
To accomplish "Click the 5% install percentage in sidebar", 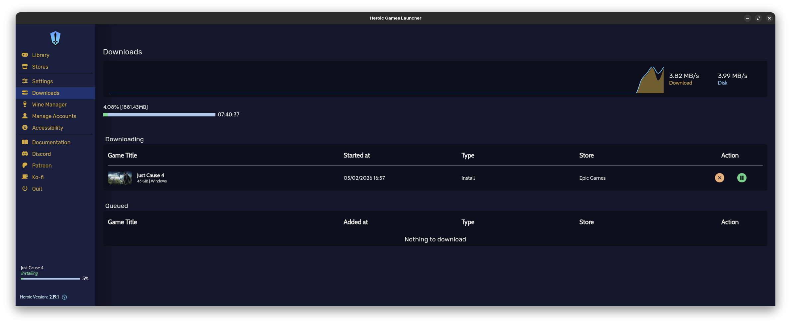I will pyautogui.click(x=85, y=279).
